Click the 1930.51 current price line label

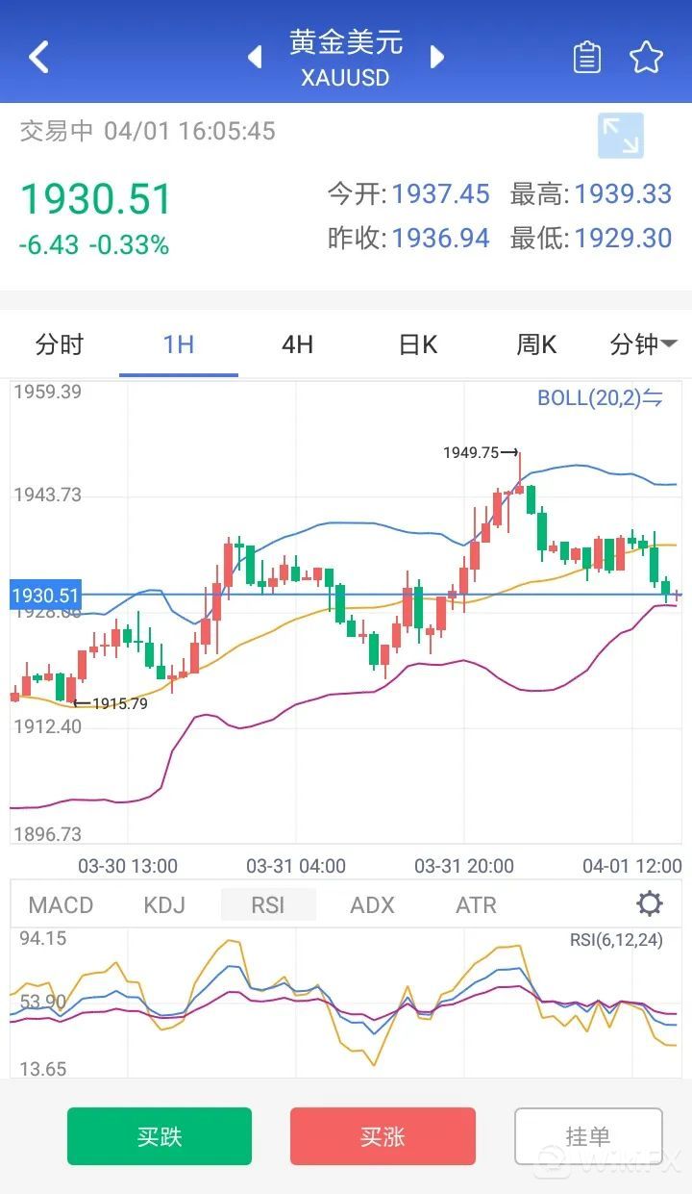[x=45, y=596]
